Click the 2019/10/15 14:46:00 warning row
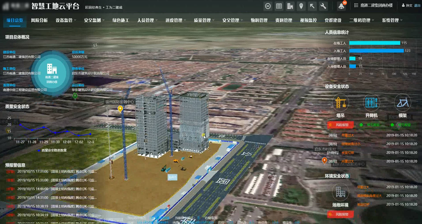 tap(51, 189)
